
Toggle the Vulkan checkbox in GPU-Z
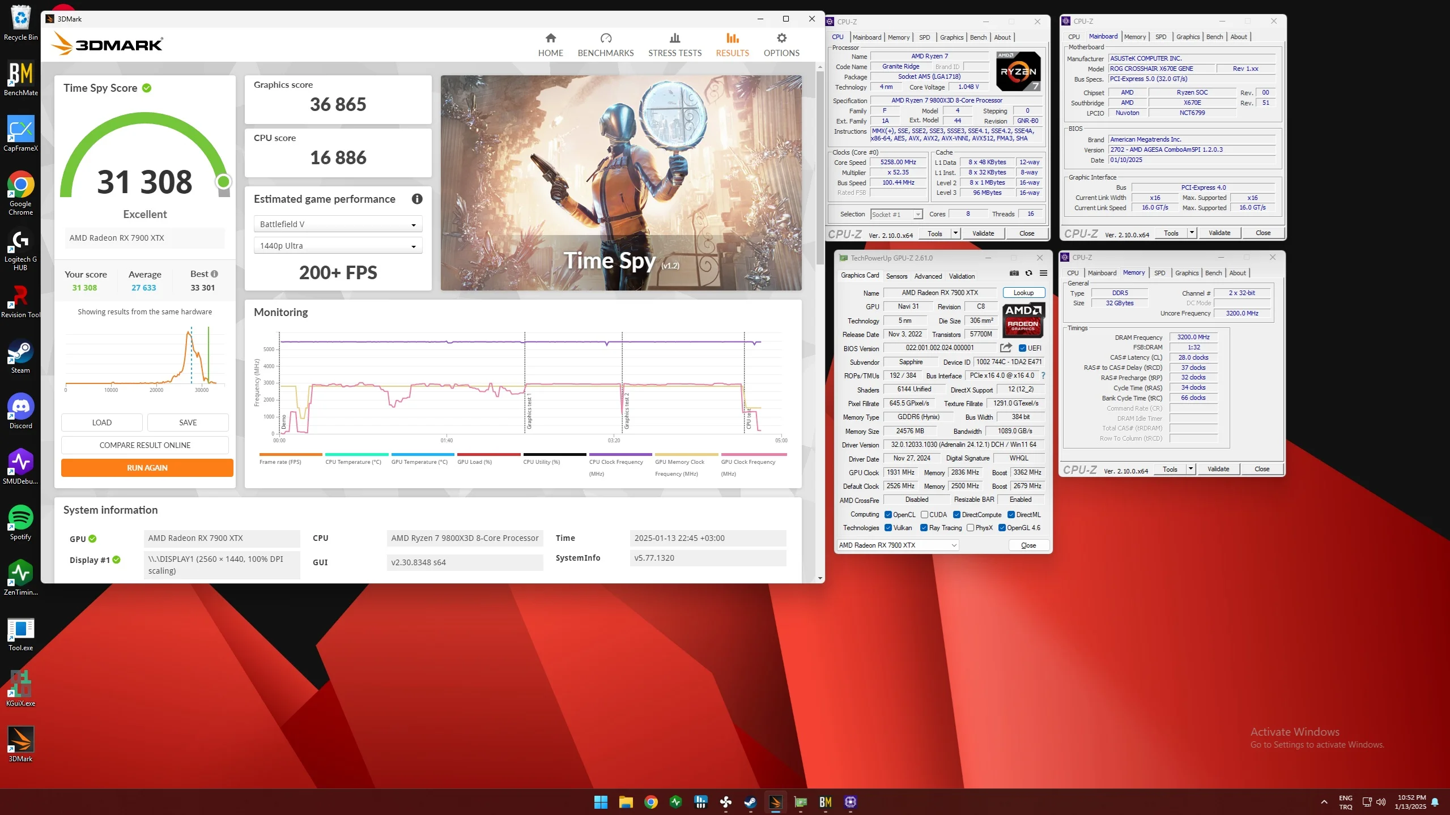point(888,528)
